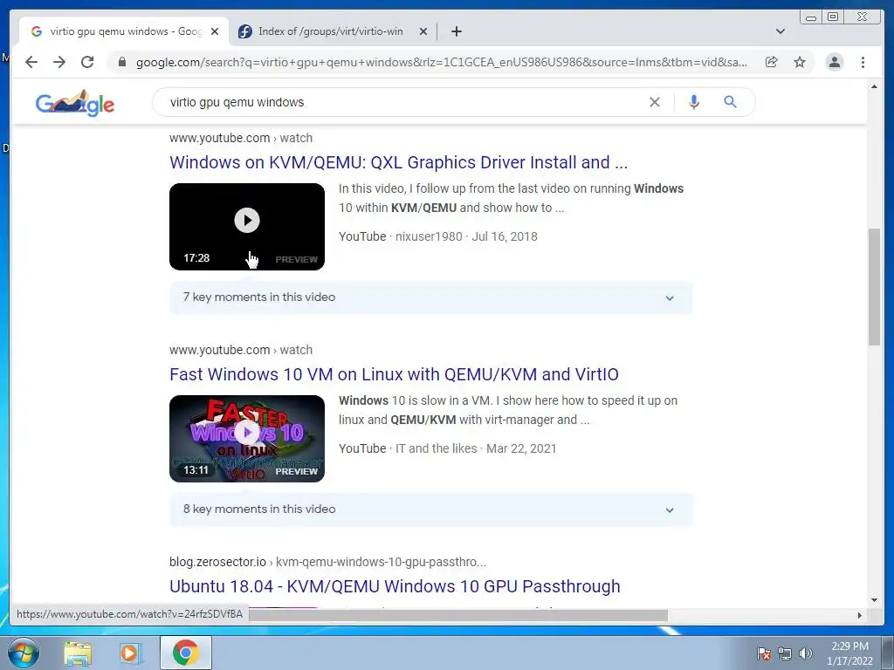Open the volume speaker tray icon

[x=806, y=653]
